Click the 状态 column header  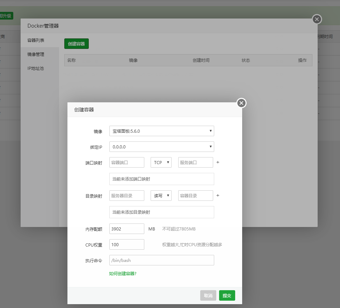pyautogui.click(x=246, y=60)
